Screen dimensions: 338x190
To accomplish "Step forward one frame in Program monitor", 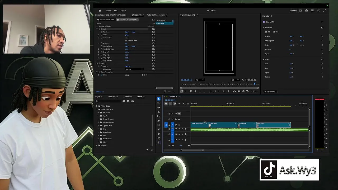I will click(223, 91).
